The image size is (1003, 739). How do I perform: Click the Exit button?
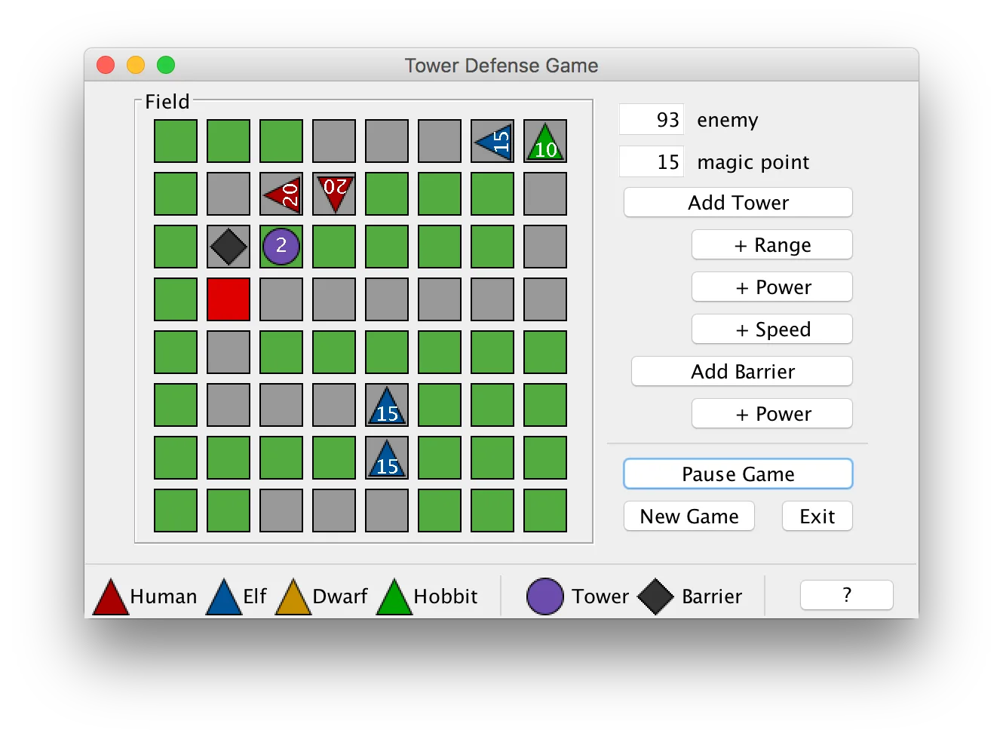click(817, 517)
